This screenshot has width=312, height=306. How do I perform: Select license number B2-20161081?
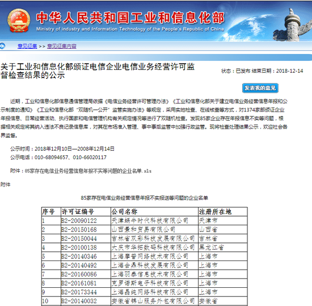(x=79, y=283)
